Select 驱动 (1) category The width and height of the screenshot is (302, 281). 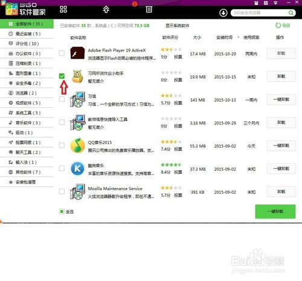27,133
